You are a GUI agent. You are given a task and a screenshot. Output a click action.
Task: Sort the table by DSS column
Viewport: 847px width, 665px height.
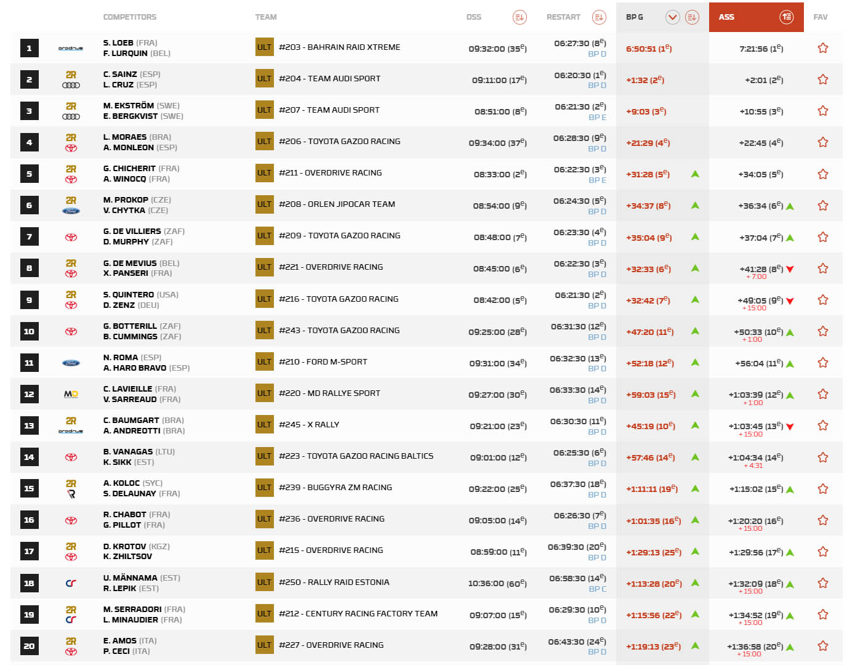coord(519,17)
